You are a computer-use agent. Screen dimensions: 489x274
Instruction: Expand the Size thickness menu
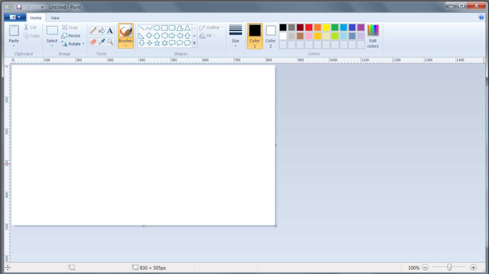tap(235, 36)
